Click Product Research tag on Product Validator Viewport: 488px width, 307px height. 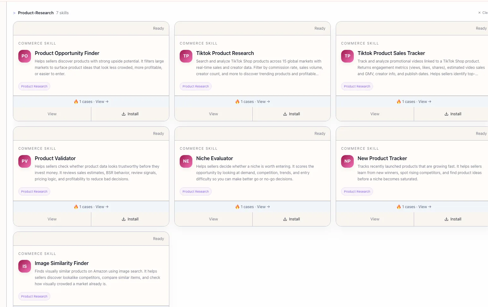[x=34, y=192]
